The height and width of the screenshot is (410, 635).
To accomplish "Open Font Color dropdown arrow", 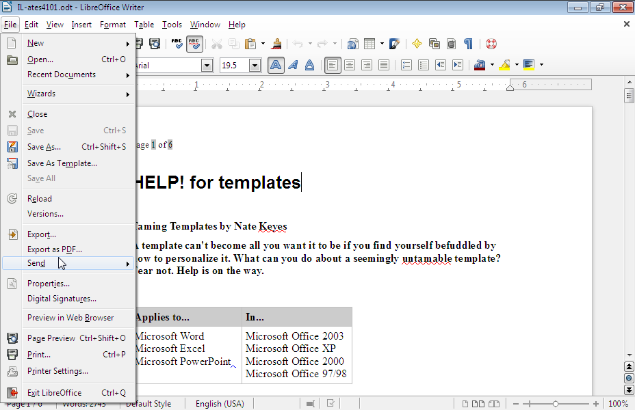I will (x=492, y=65).
